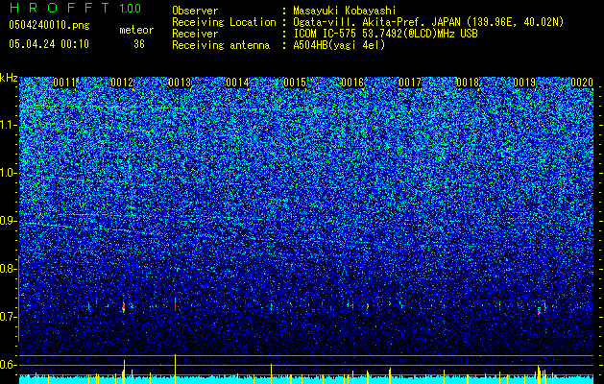The width and height of the screenshot is (604, 384).
Task: Click the 0.7 kHz axis label
Action: 9,317
